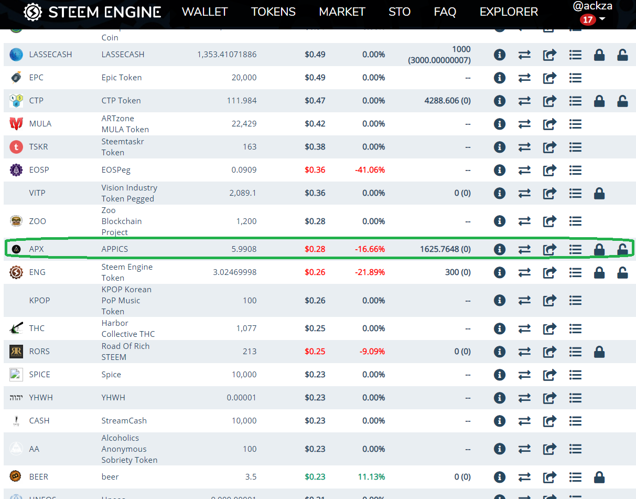
Task: Click the stake lock icon for BEER
Action: (599, 477)
